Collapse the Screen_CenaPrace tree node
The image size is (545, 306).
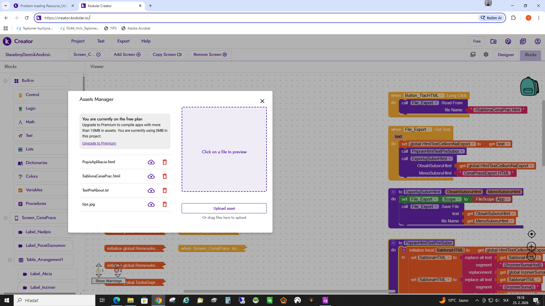tap(5, 218)
